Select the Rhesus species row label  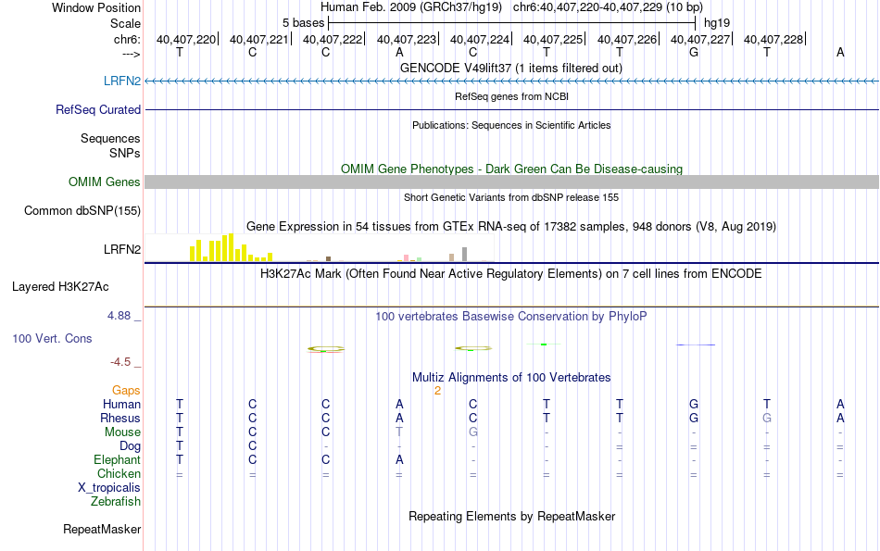(120, 418)
